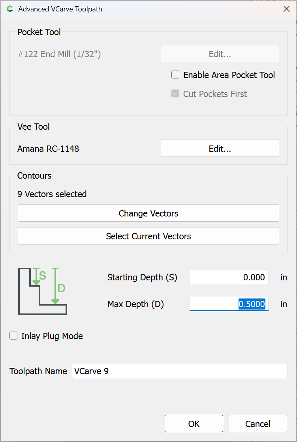Screen dimensions: 297x442
Task: Click the Max Depth (D) input
Action: pos(229,304)
